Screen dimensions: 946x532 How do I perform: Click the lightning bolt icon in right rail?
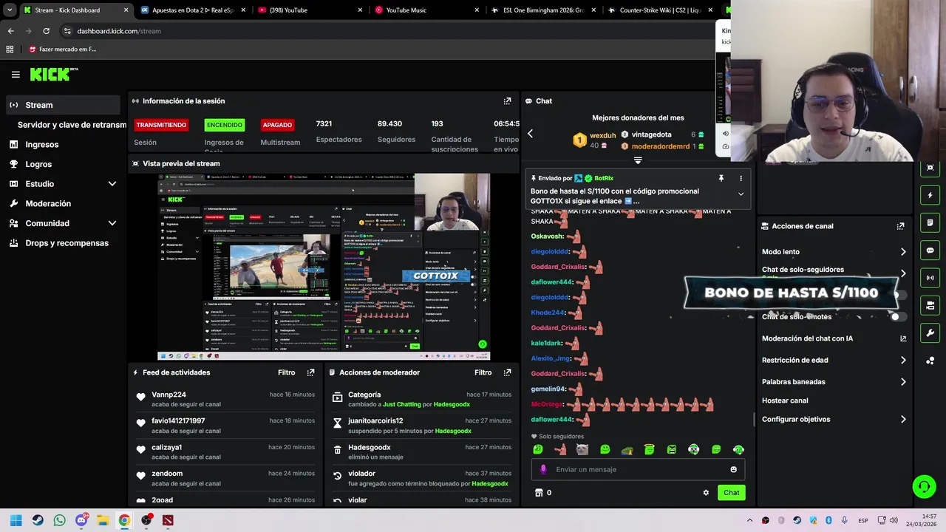point(930,195)
